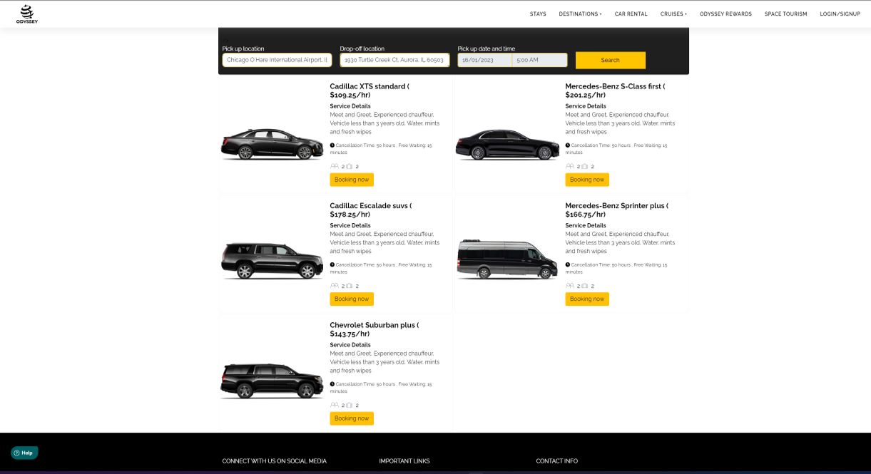This screenshot has height=474, width=871.
Task: Click the Cadillac Escalade suvs title
Action: click(x=371, y=210)
